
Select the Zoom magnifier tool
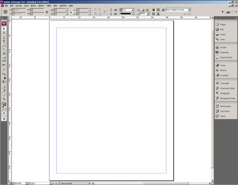click(4, 99)
